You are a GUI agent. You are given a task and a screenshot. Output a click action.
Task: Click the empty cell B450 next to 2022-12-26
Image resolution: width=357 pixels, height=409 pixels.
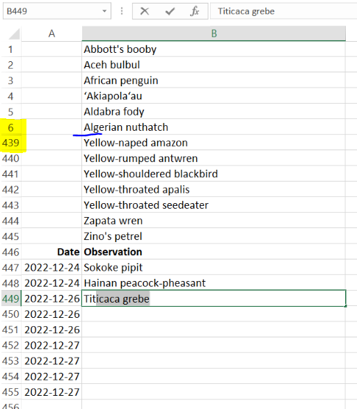pyautogui.click(x=214, y=314)
